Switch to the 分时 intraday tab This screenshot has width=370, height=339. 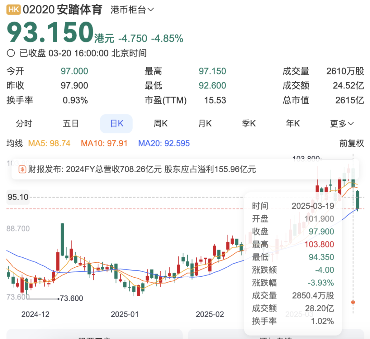[24, 124]
